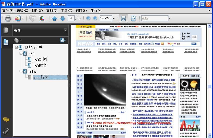The height and width of the screenshot is (138, 213).
Task: Open the 工具(T) menu
Action: click(66, 11)
